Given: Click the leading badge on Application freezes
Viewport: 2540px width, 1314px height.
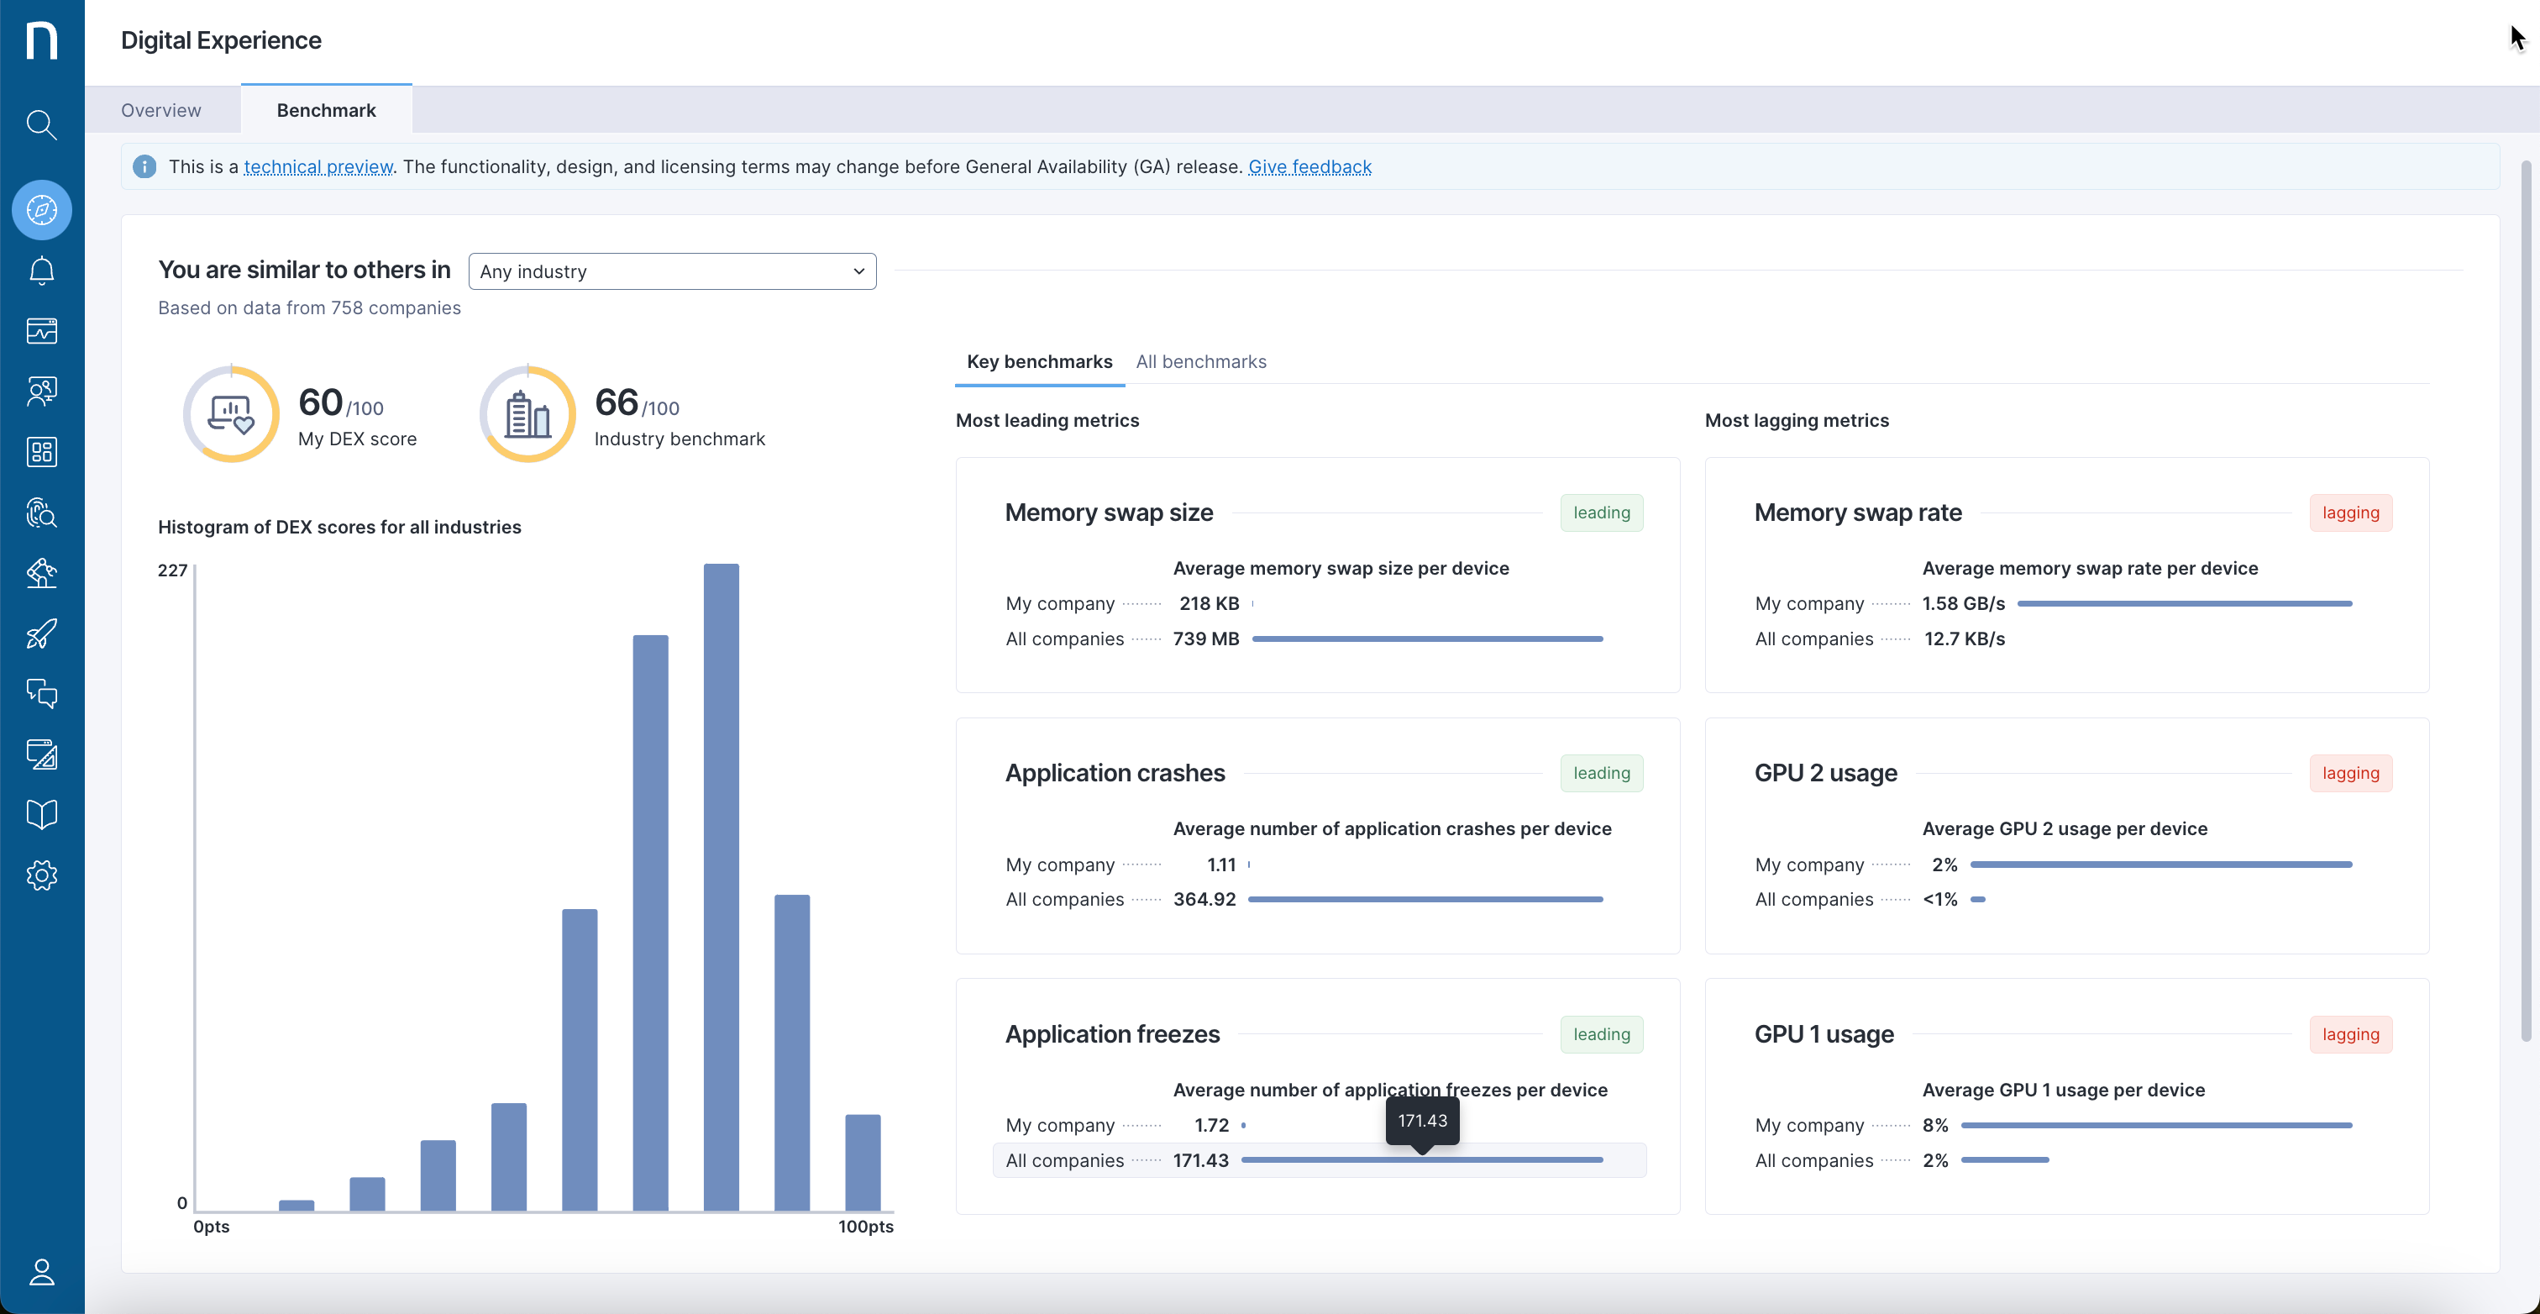Looking at the screenshot, I should pos(1601,1034).
